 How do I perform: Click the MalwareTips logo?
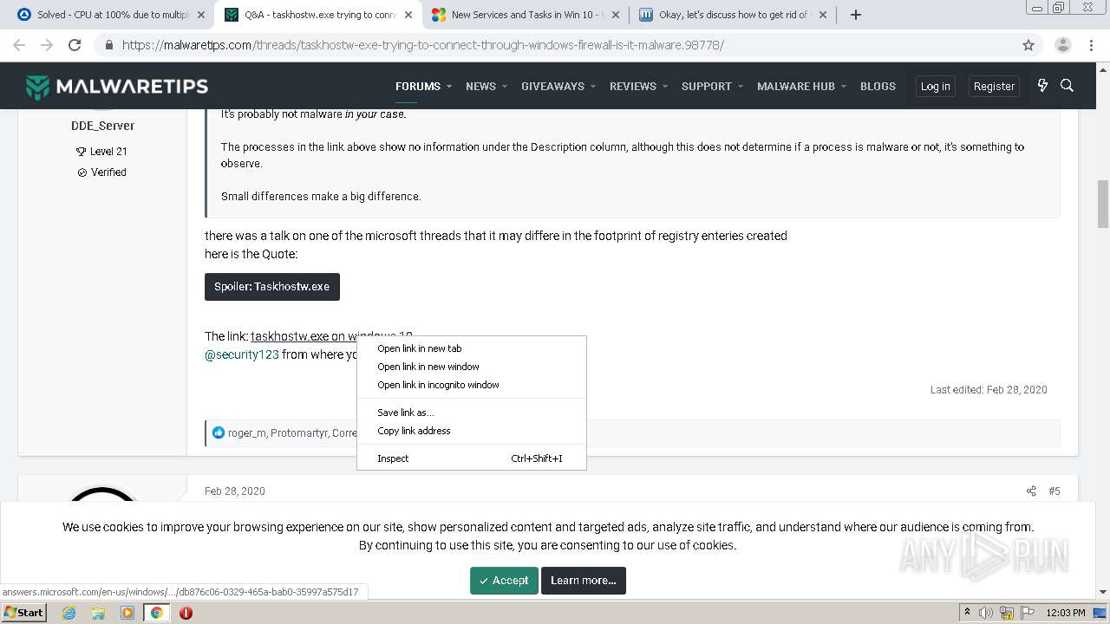click(x=117, y=87)
